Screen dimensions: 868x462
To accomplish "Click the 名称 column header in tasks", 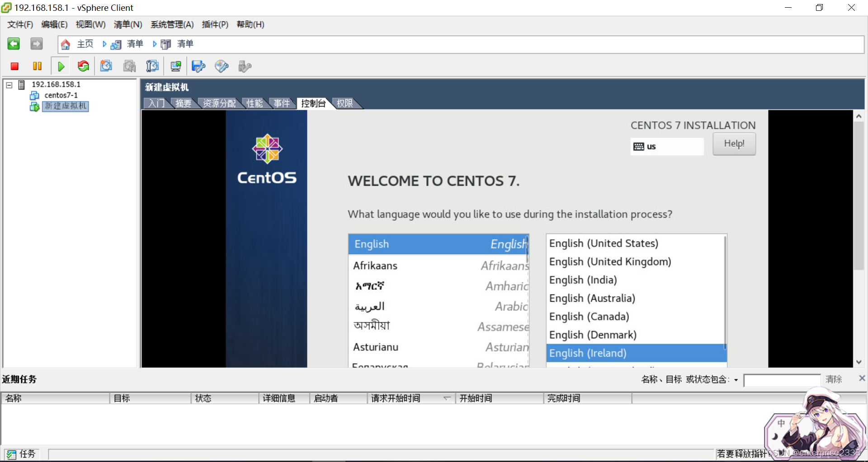I will coord(56,398).
